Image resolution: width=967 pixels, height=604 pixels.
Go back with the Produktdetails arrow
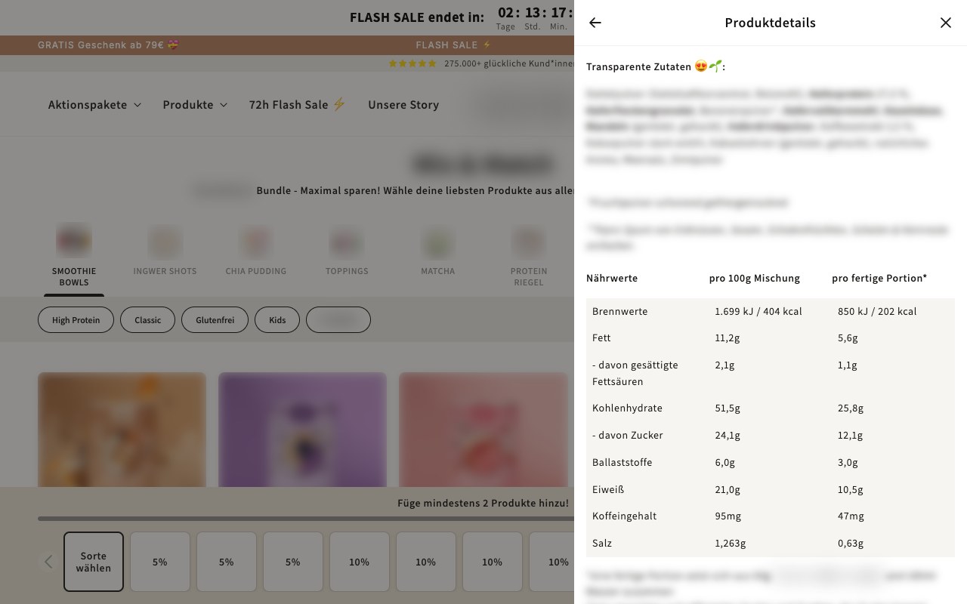tap(595, 23)
